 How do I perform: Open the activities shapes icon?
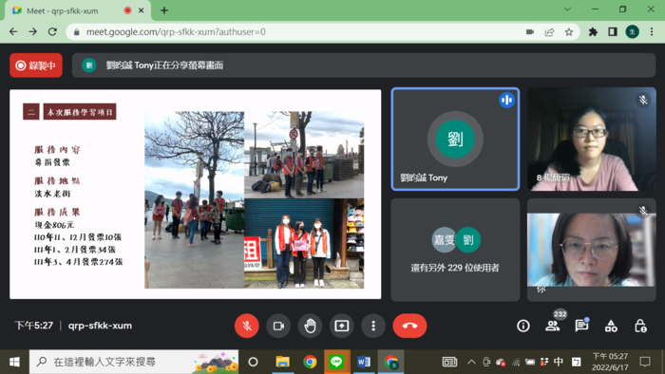pyautogui.click(x=611, y=326)
